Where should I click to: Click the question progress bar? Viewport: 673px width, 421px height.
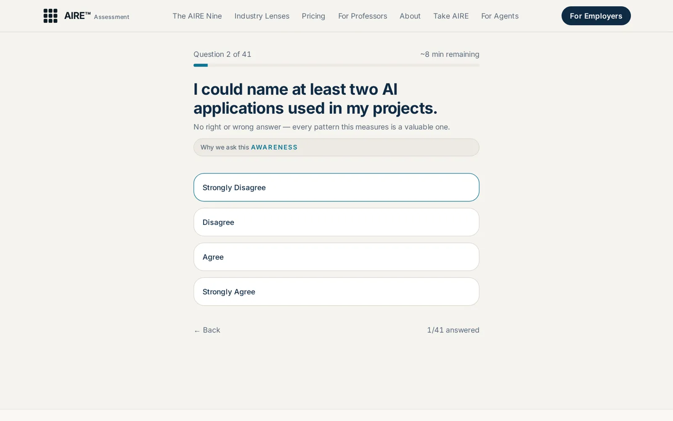(x=336, y=65)
